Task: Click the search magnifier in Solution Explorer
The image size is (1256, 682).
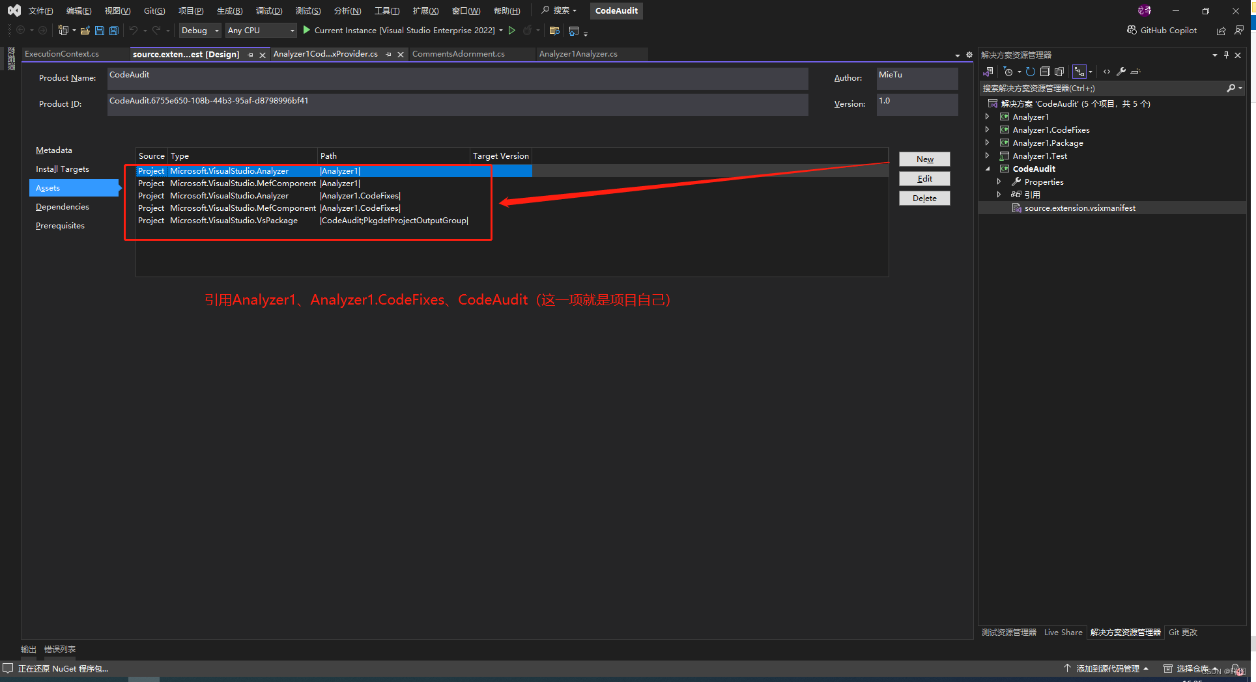Action: [1231, 88]
